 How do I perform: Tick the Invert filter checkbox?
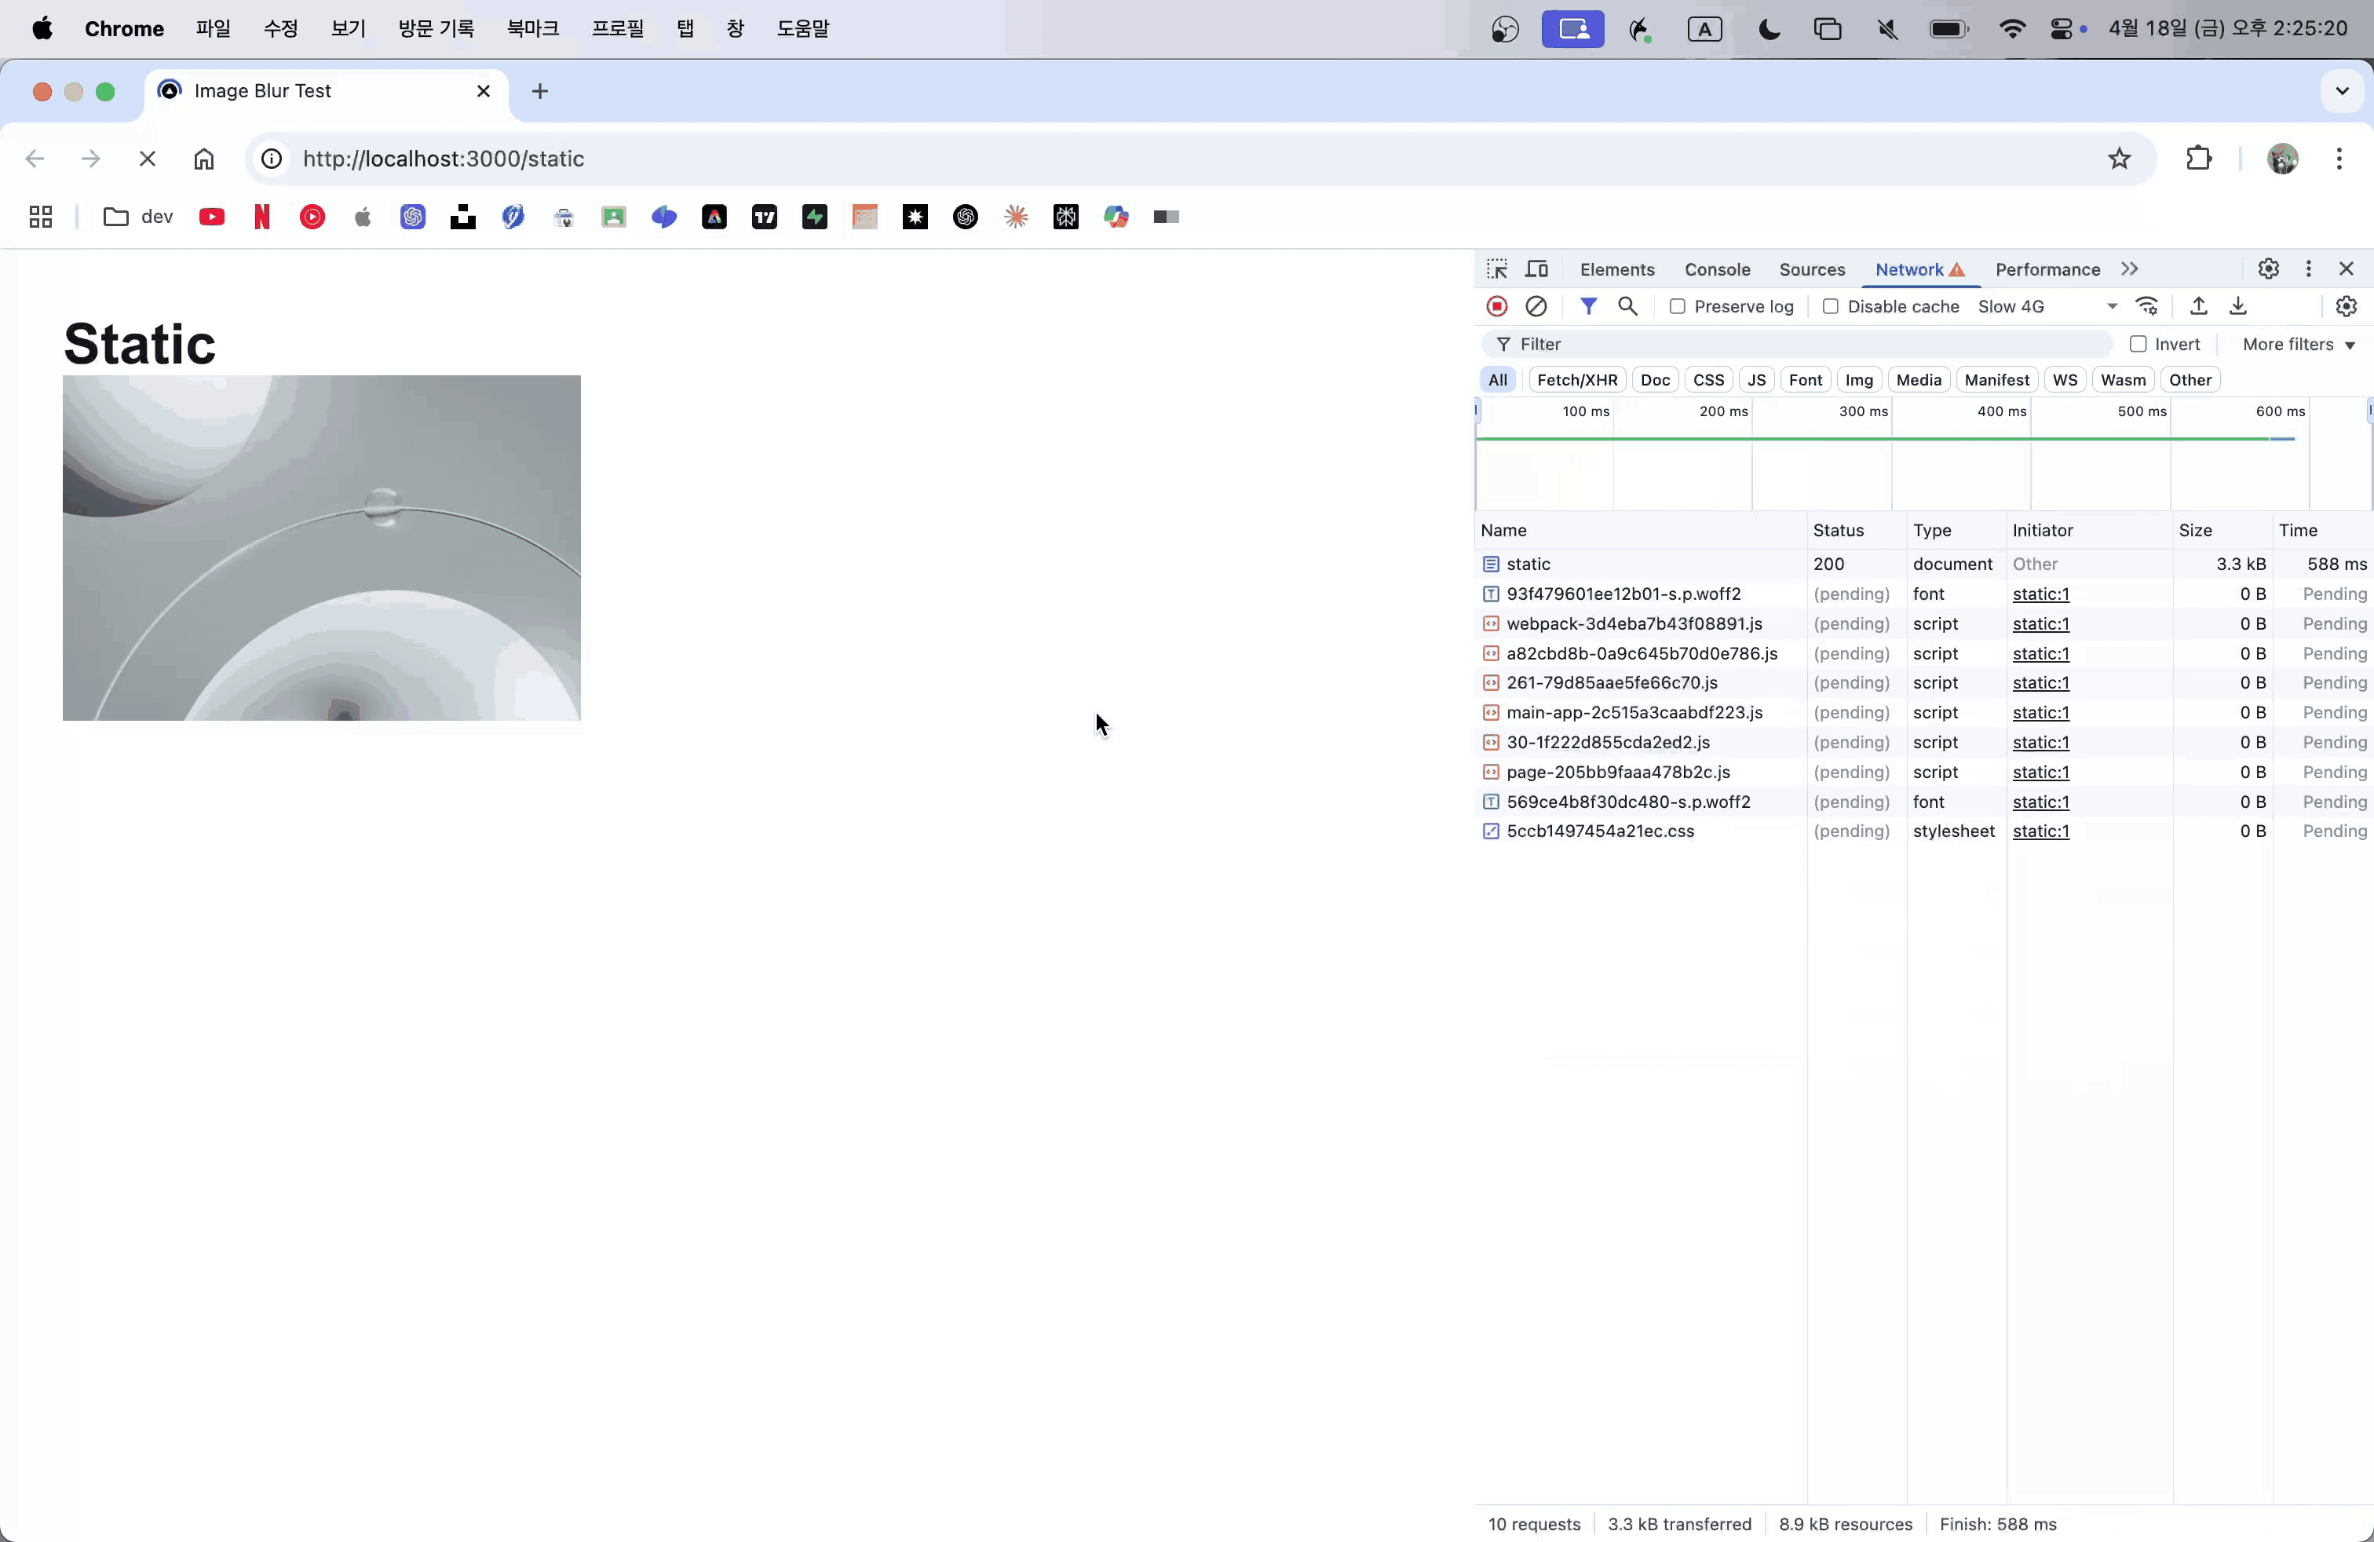pos(2138,344)
